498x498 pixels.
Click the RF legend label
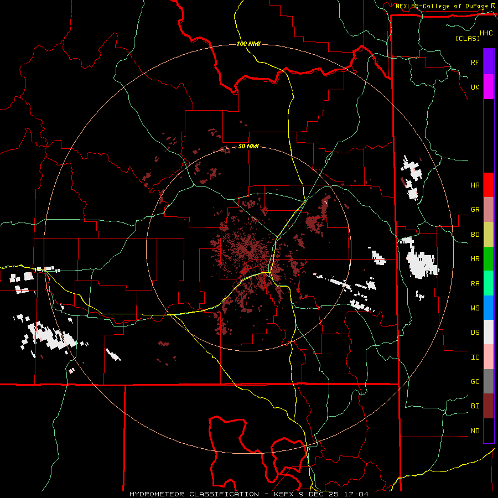tap(475, 62)
